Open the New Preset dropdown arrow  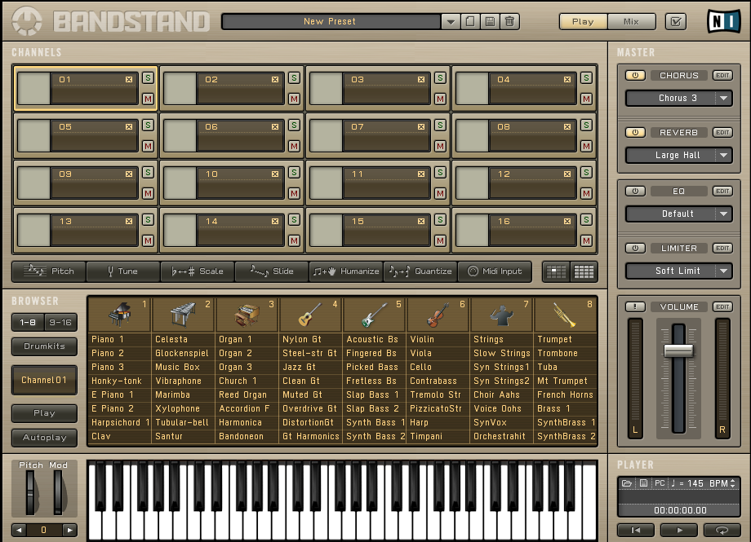tap(451, 22)
